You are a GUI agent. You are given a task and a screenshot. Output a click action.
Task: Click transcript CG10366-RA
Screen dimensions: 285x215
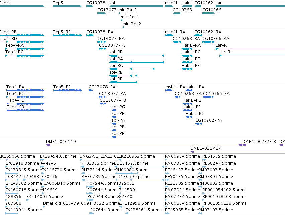(x=216, y=39)
